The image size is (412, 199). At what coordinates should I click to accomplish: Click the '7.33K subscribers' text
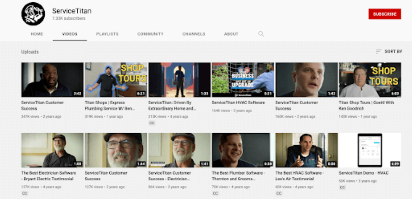69,19
